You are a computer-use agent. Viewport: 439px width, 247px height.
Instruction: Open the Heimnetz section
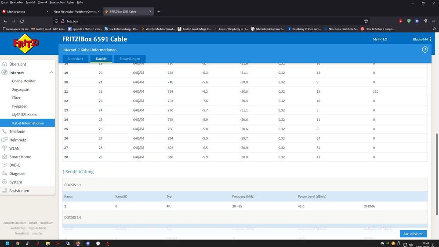(x=18, y=140)
